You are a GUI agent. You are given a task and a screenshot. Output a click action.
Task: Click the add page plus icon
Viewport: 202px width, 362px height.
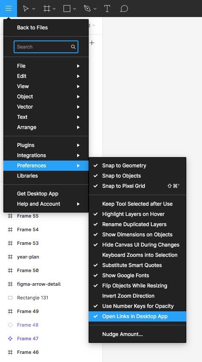(92, 43)
